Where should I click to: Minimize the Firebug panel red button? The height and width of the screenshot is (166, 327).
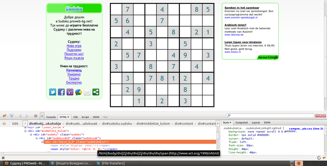pos(317,116)
